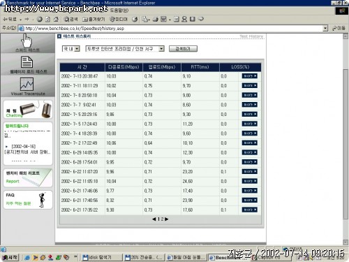Open the 미디어 (Media) toolbar pane

pos(119,19)
